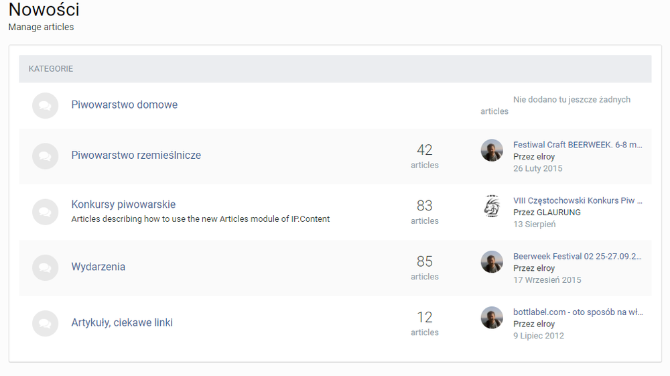Open VIII Częstochowski Konkurs Piw article
The width and height of the screenshot is (670, 376).
[x=577, y=200]
